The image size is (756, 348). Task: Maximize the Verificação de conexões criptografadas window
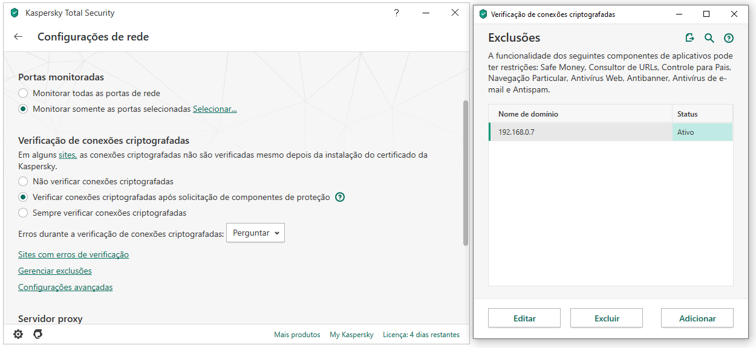pyautogui.click(x=706, y=14)
